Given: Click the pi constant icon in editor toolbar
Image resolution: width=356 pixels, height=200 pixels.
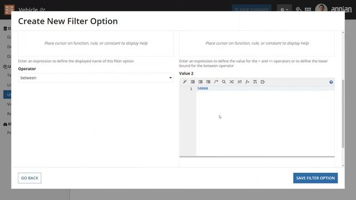Looking at the screenshot, I should click(x=255, y=82).
